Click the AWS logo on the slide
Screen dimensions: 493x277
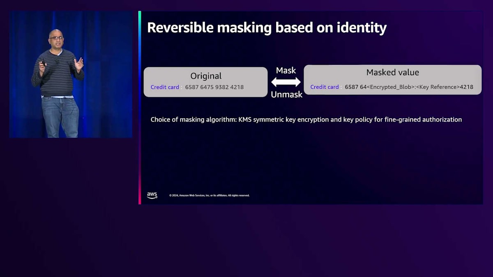[152, 195]
